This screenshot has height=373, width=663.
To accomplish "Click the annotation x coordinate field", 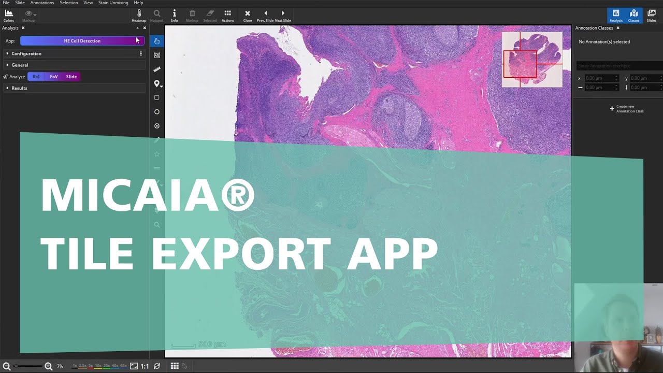I will [601, 78].
